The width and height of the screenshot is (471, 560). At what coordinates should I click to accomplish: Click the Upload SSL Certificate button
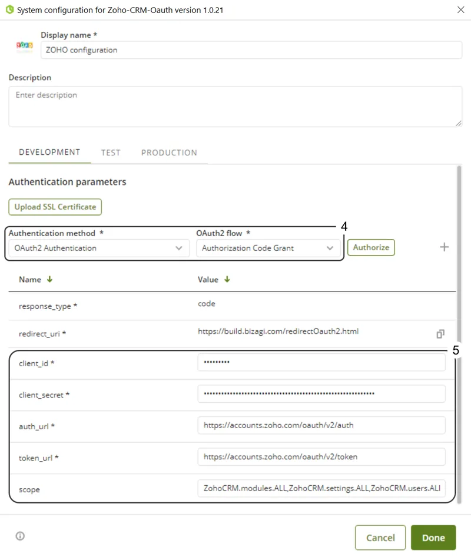pyautogui.click(x=55, y=207)
